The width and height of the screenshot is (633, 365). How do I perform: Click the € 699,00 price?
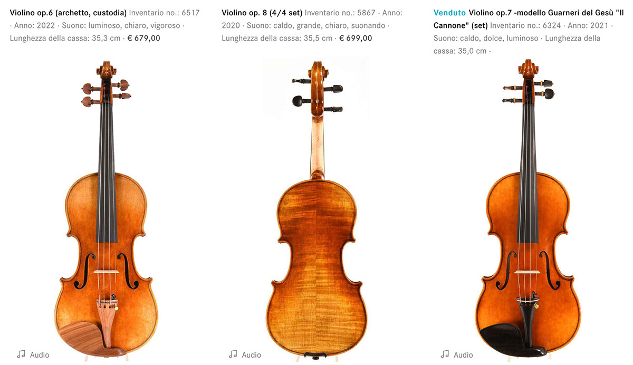pyautogui.click(x=356, y=38)
